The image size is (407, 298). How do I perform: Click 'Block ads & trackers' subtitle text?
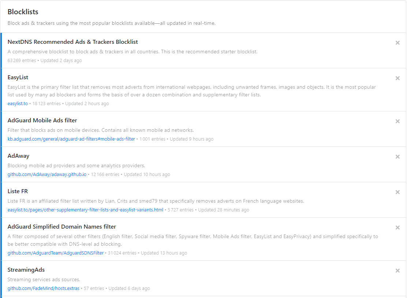[x=112, y=23]
